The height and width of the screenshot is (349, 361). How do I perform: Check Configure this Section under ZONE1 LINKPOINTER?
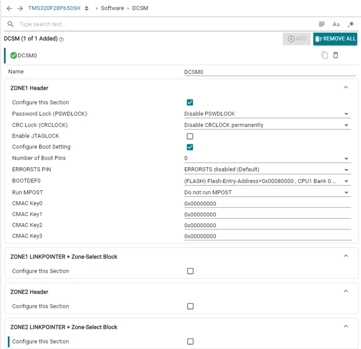click(190, 271)
